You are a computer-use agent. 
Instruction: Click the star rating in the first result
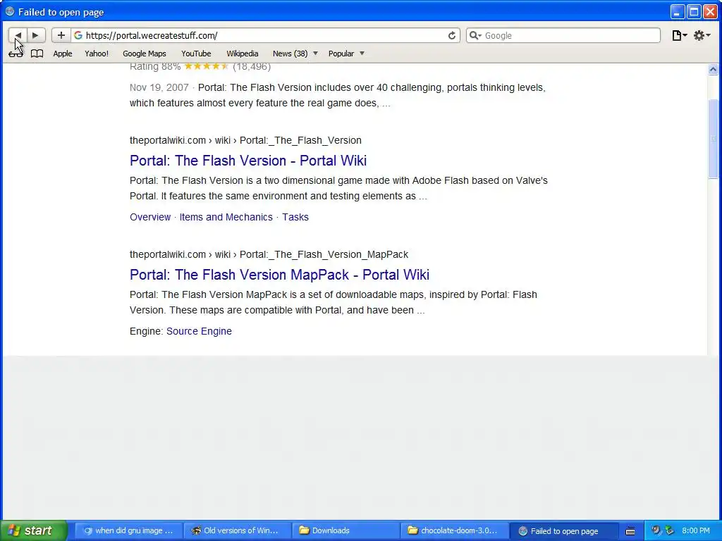point(207,66)
